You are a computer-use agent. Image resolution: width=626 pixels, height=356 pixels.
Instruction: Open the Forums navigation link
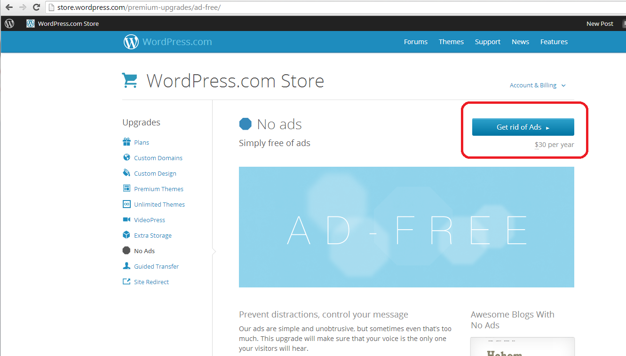tap(415, 42)
